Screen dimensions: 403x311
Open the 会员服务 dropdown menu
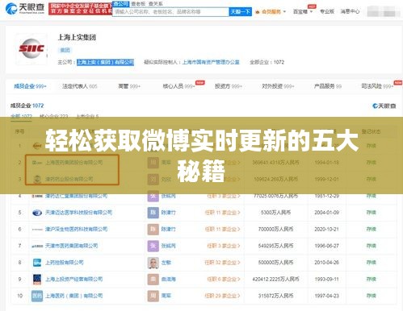271,11
